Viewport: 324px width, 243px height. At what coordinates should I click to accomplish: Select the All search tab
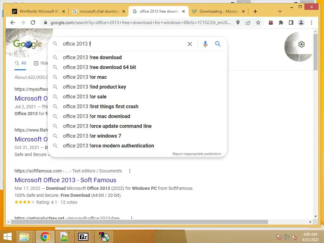click(x=21, y=63)
